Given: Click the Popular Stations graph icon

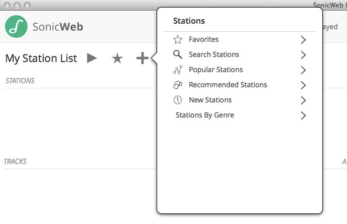Looking at the screenshot, I should pyautogui.click(x=177, y=70).
